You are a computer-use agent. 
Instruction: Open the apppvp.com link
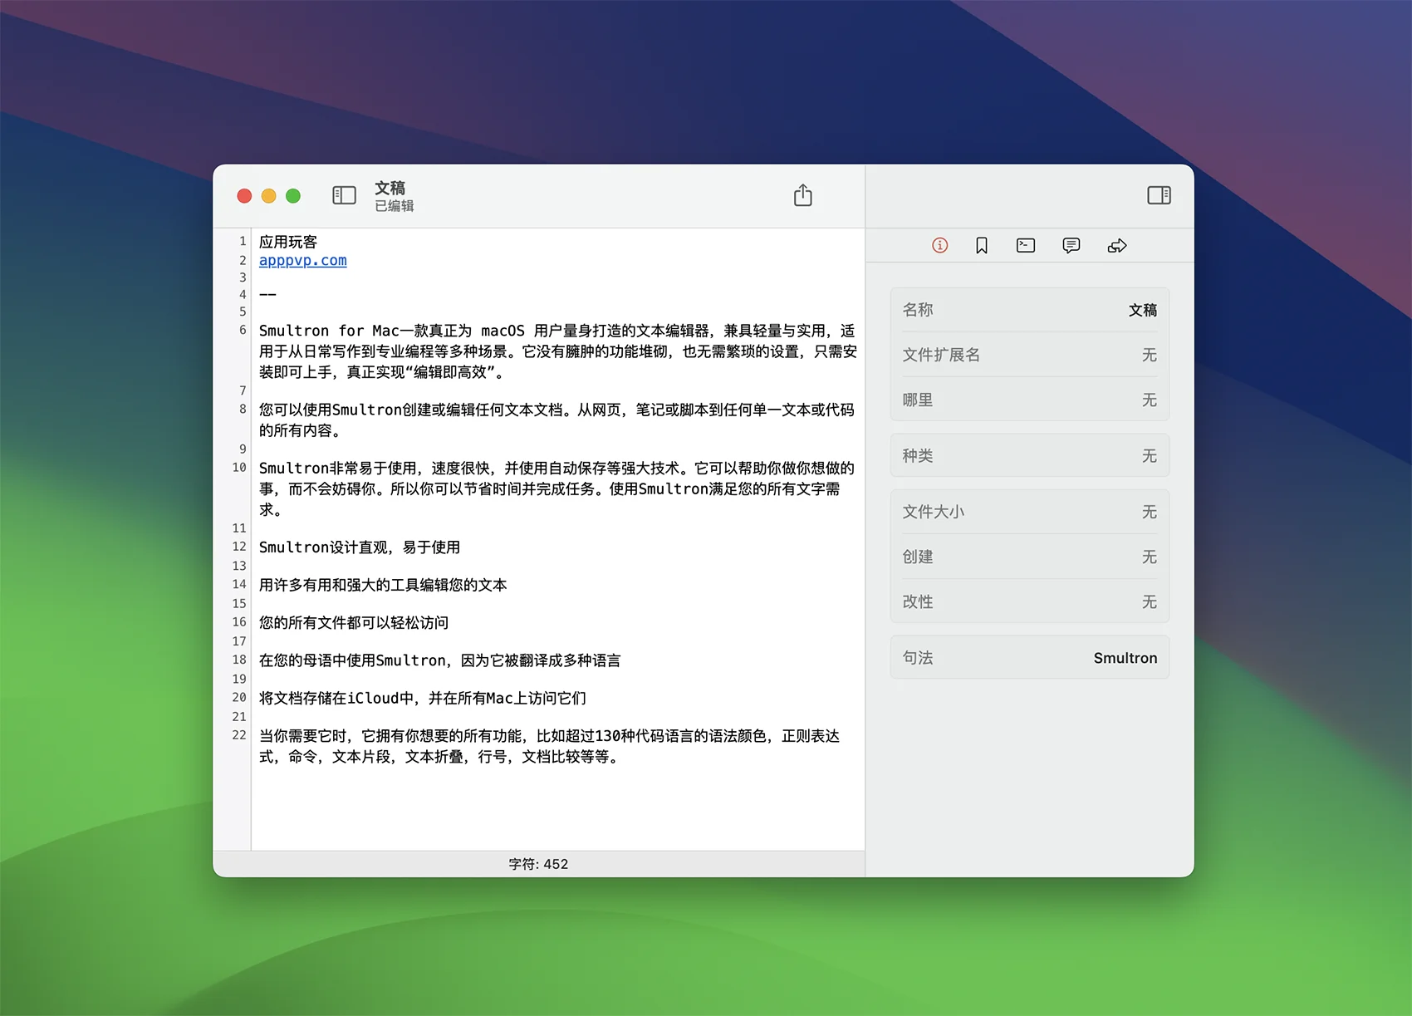pyautogui.click(x=303, y=260)
